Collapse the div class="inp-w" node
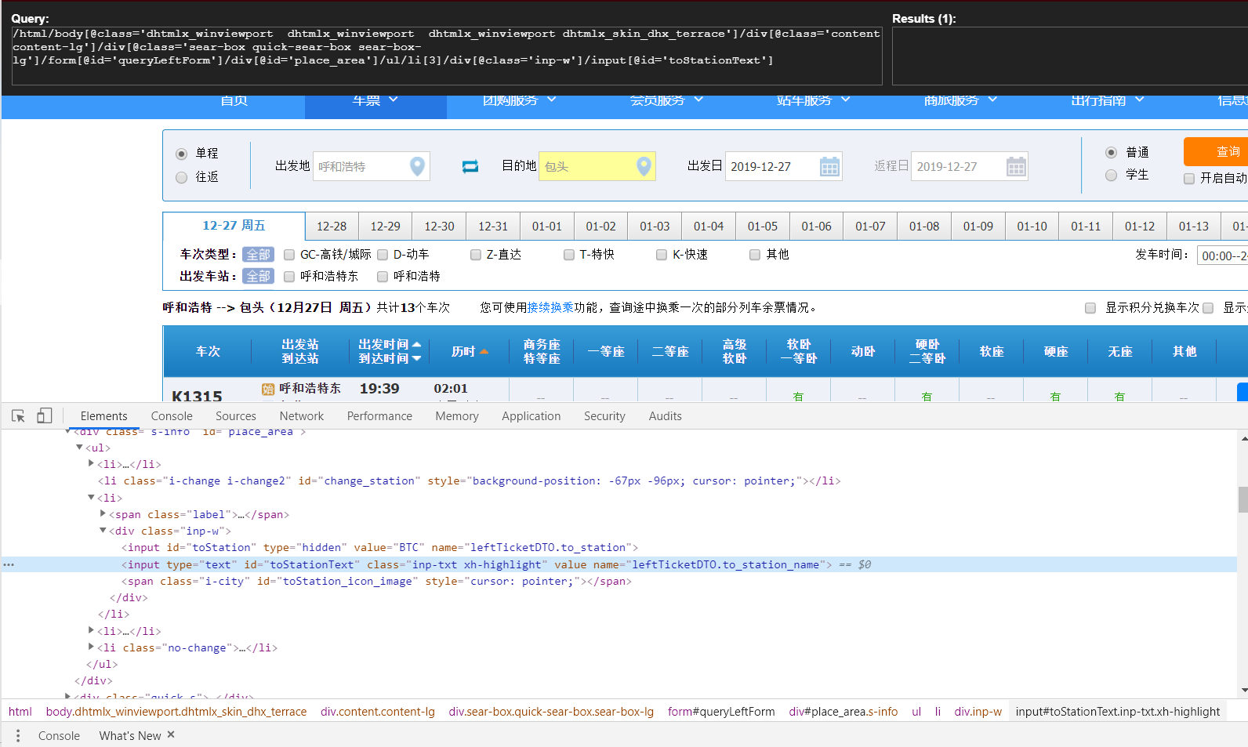This screenshot has width=1248, height=747. (x=103, y=531)
